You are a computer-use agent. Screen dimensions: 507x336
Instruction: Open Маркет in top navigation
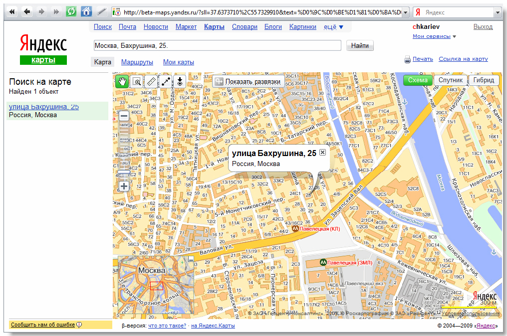pos(186,27)
